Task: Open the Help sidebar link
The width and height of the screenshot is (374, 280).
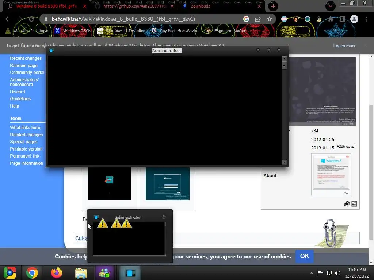Action: (x=15, y=106)
